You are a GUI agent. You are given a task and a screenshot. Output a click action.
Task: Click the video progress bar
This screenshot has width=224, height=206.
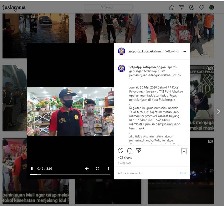(x=70, y=175)
